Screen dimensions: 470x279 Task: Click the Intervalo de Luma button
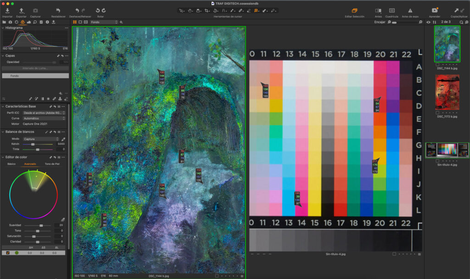click(x=35, y=68)
